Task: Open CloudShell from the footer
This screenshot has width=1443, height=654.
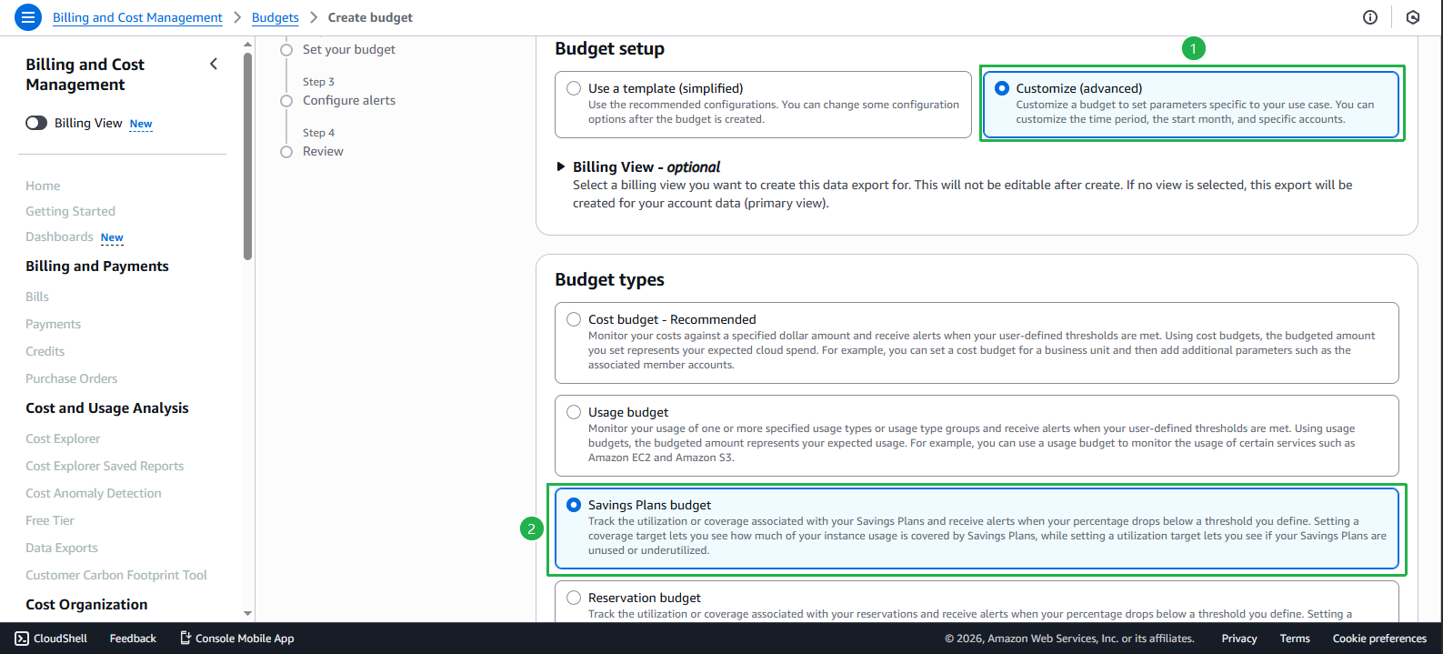Action: [52, 639]
